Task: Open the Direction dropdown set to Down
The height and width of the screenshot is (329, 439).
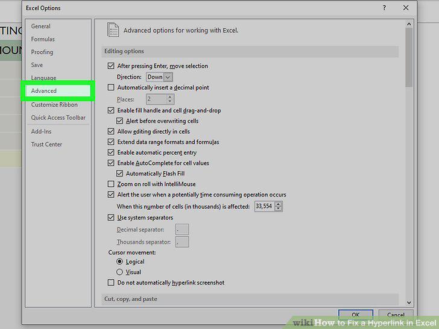Action: point(159,77)
